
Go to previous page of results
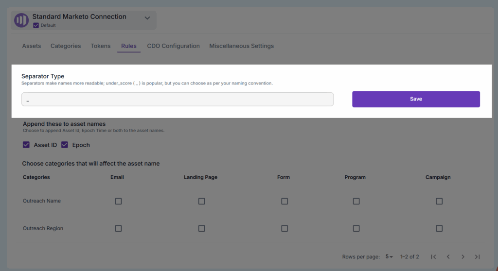(x=448, y=256)
